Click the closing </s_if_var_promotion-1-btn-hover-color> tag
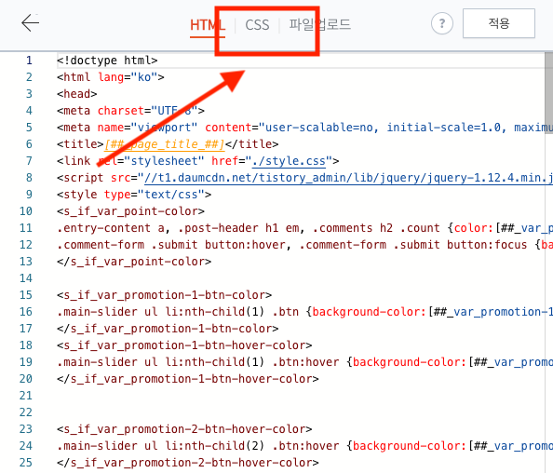The height and width of the screenshot is (473, 553). [x=188, y=378]
